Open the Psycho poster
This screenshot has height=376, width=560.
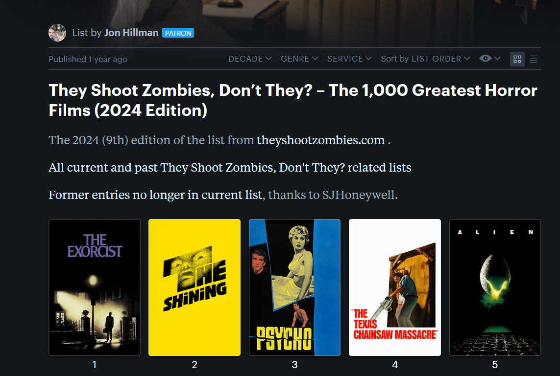(294, 288)
